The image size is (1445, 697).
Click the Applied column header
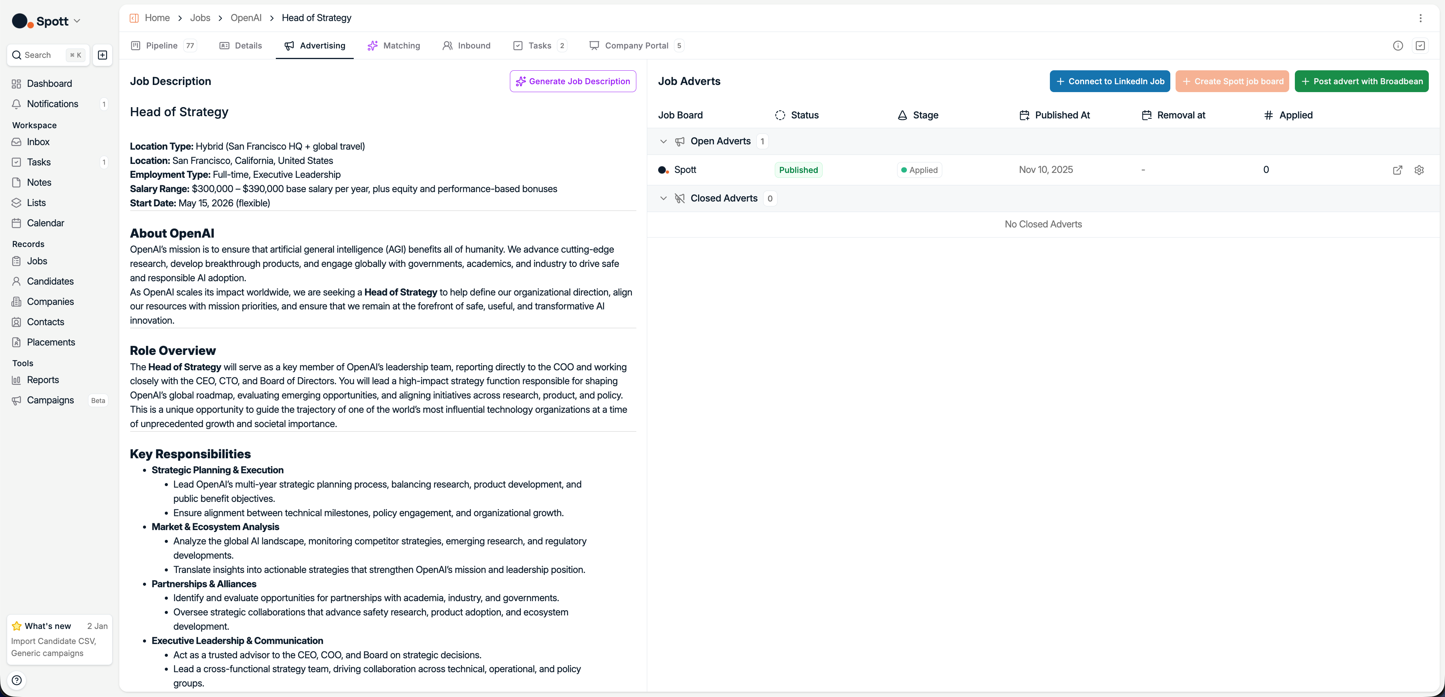point(1288,115)
